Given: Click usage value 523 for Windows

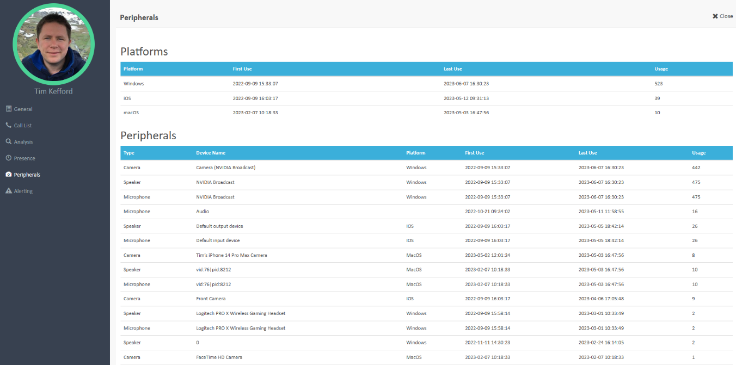Looking at the screenshot, I should (x=659, y=84).
